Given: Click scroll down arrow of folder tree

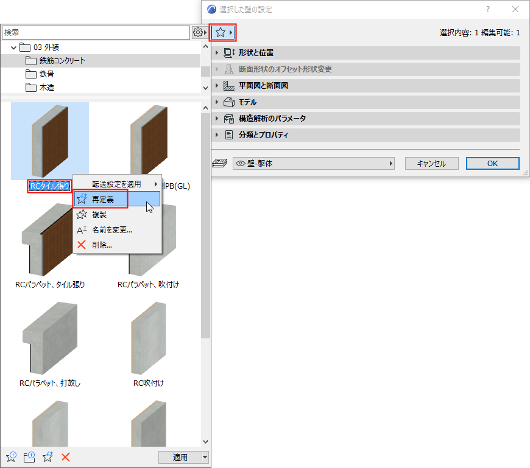Looking at the screenshot, I should (x=205, y=88).
